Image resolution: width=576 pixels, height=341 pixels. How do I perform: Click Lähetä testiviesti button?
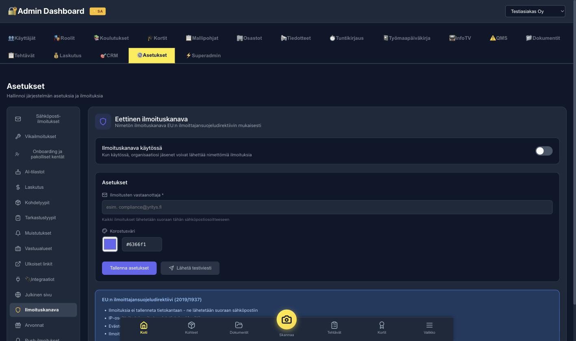click(190, 268)
